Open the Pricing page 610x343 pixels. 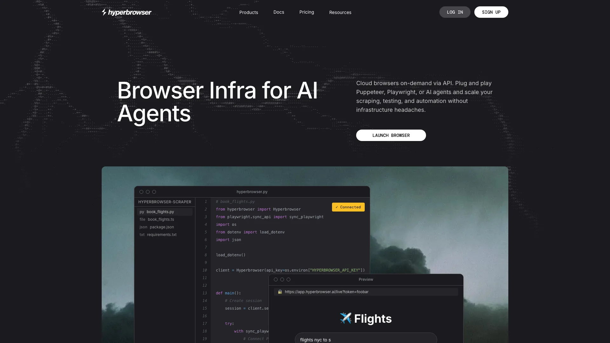pyautogui.click(x=307, y=12)
